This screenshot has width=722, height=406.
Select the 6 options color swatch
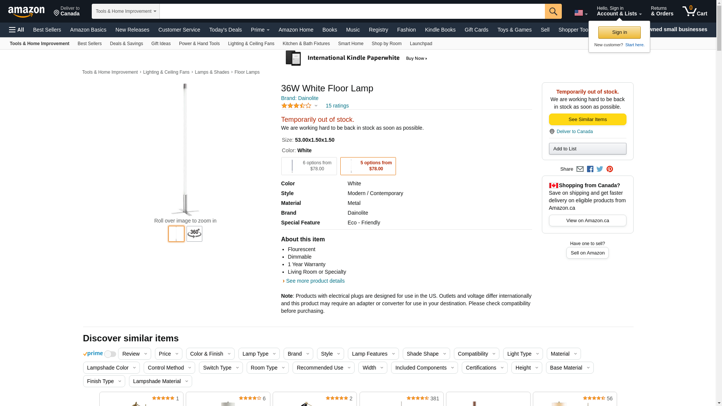pos(309,166)
